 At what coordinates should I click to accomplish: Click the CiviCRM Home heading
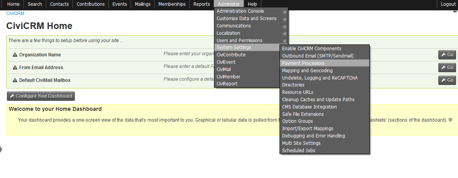tap(39, 26)
